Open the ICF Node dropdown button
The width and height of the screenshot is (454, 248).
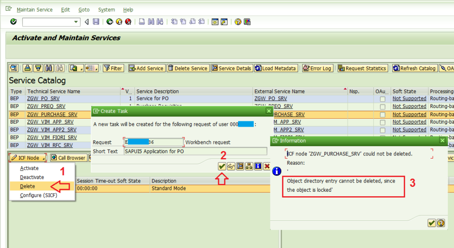coord(28,158)
